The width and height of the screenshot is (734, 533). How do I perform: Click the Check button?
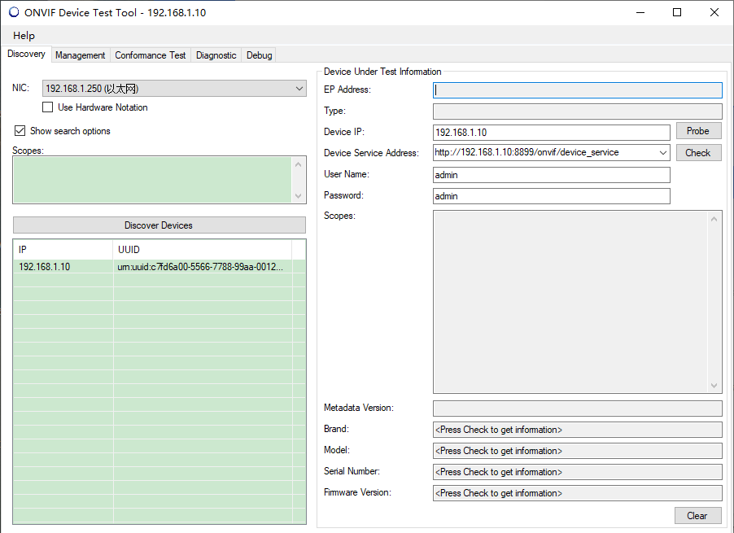click(697, 152)
